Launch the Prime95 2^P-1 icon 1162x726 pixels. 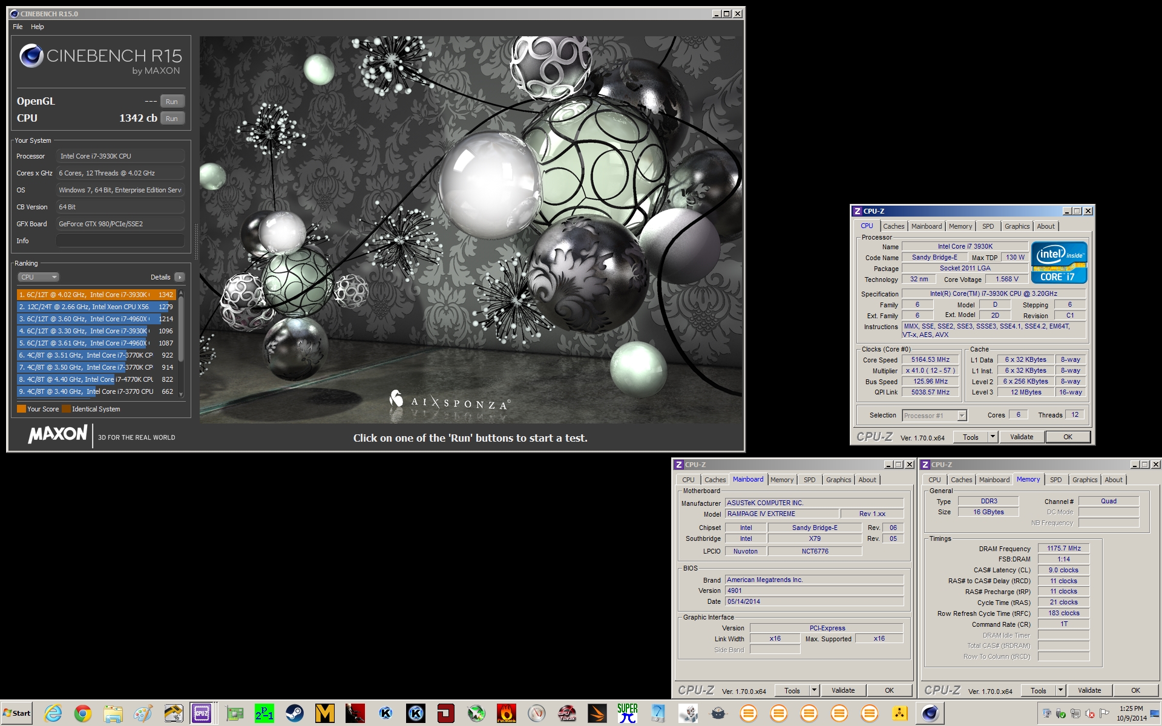(264, 714)
